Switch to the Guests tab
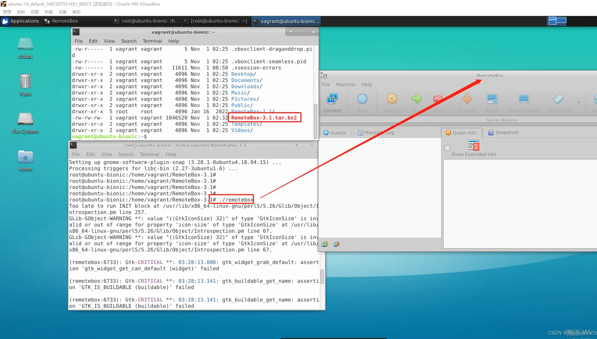The image size is (597, 339). [335, 133]
